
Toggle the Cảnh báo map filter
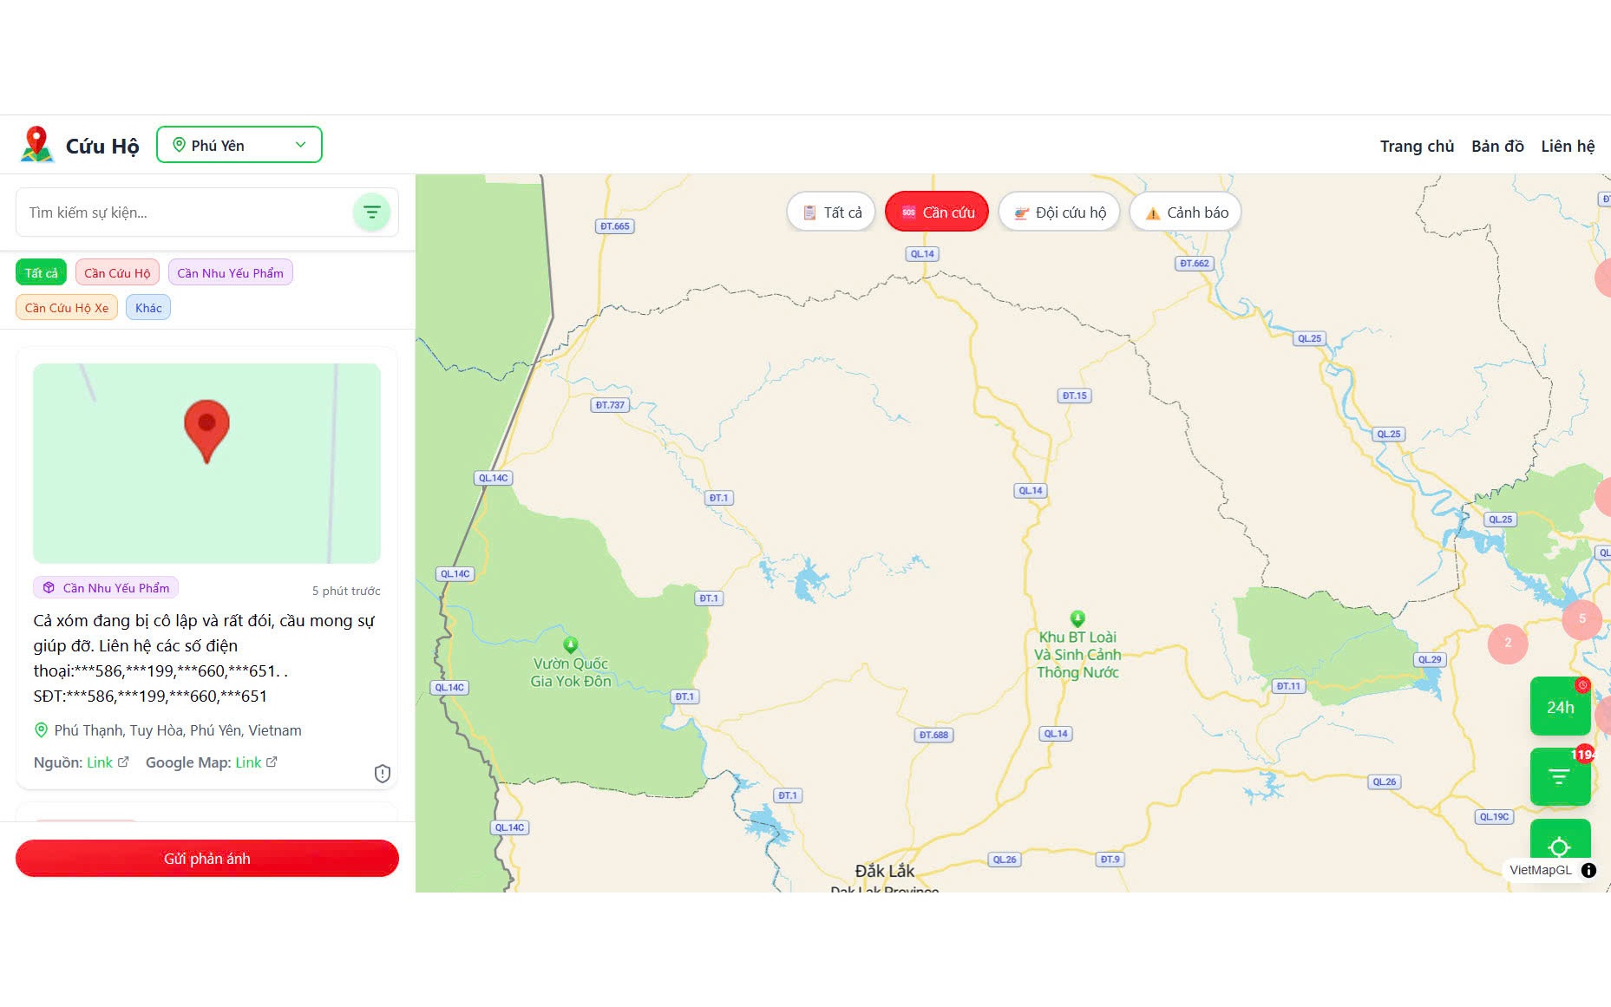click(1185, 212)
